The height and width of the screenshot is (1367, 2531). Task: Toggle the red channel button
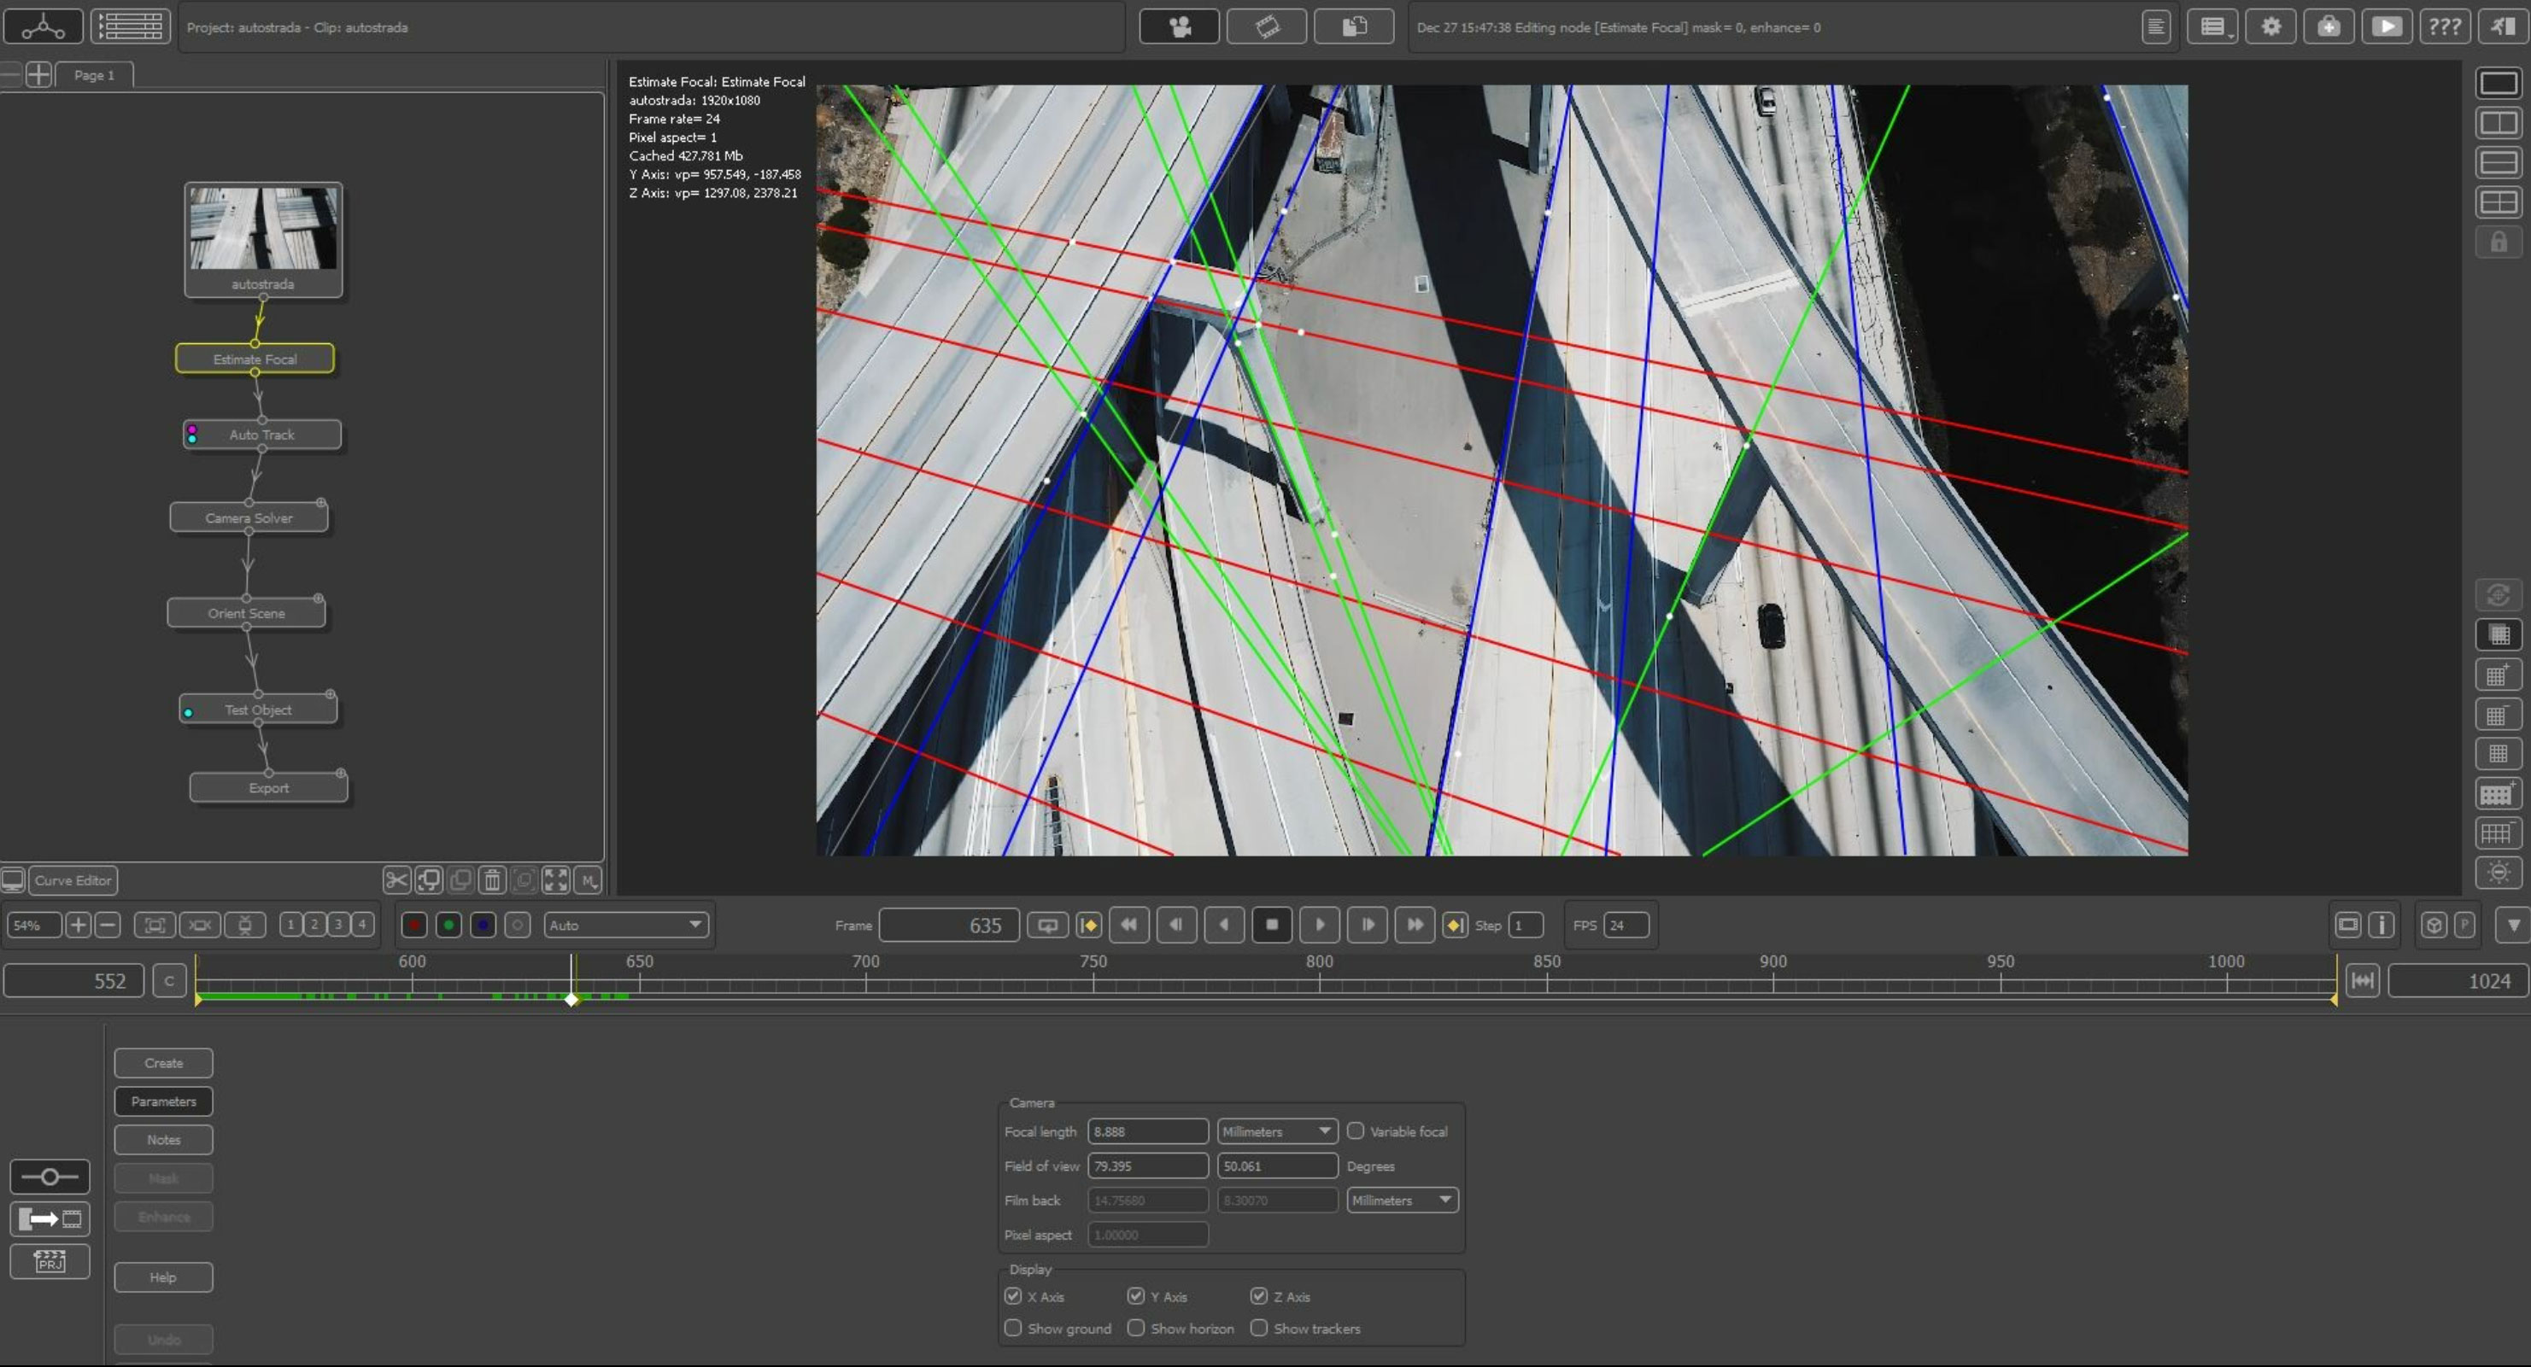tap(414, 925)
